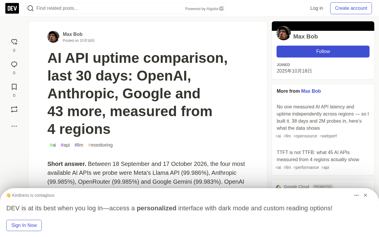Like the post with heart icon
Viewport: 379px width, 237px height.
[x=14, y=42]
